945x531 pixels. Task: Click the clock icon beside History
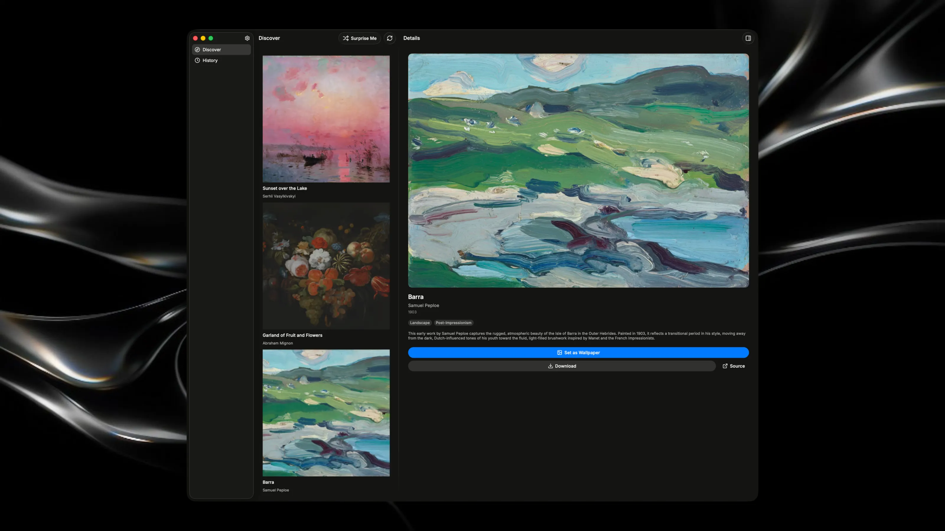(197, 60)
